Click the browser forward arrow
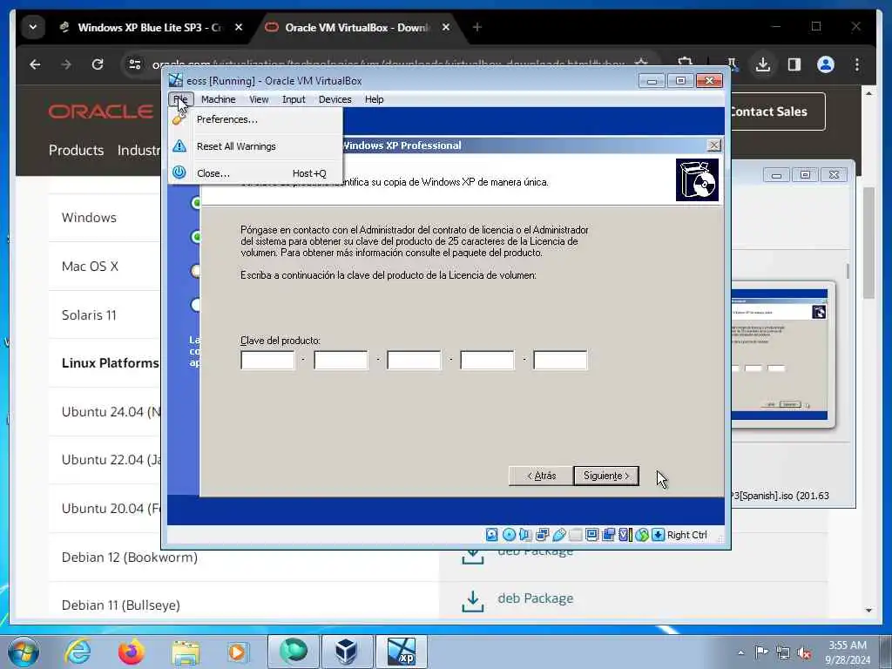Screen dimensions: 892x669 (66, 64)
